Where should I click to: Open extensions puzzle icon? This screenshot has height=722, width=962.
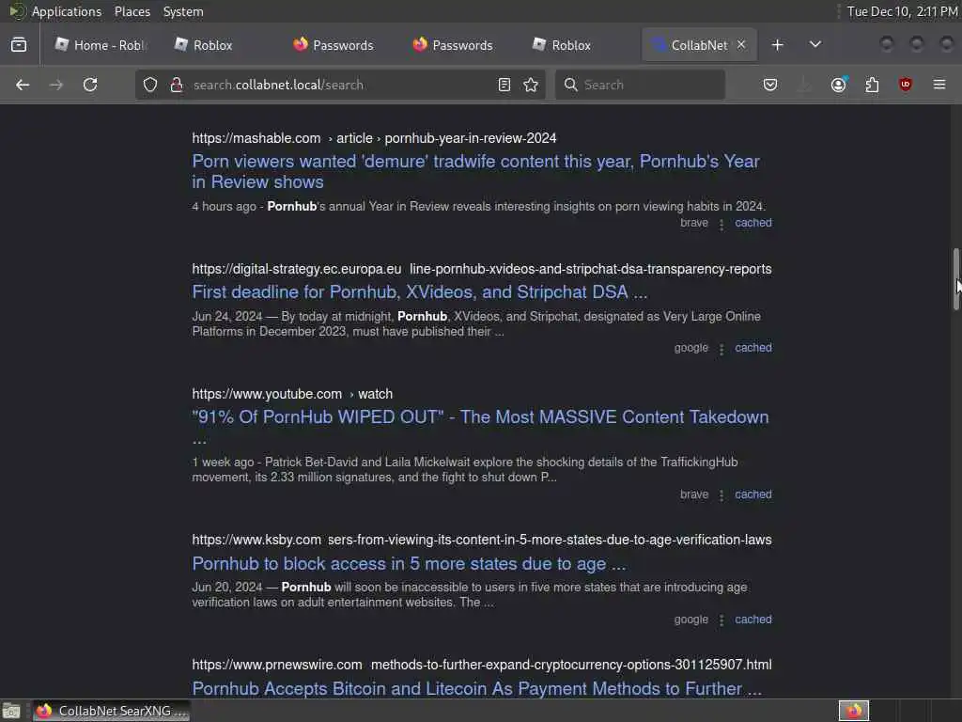click(x=872, y=85)
